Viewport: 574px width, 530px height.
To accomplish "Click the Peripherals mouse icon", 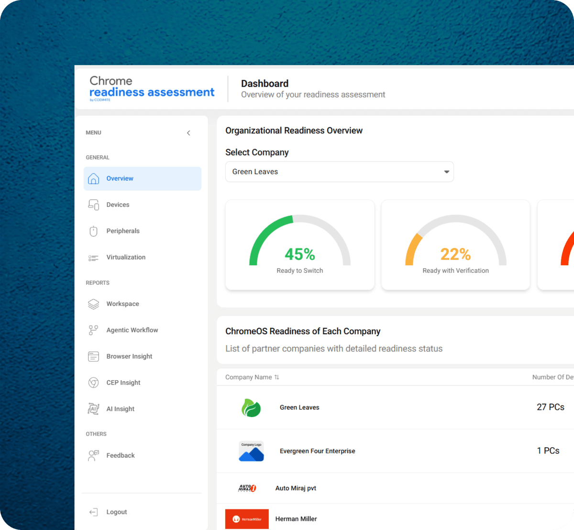I will pos(94,231).
